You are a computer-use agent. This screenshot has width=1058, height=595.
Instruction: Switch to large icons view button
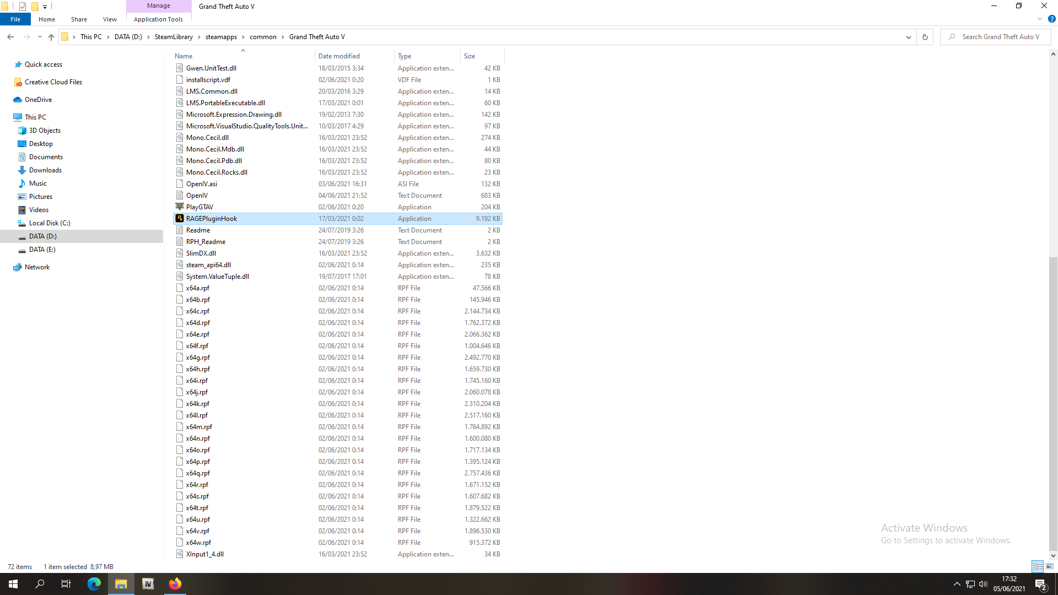click(1050, 566)
